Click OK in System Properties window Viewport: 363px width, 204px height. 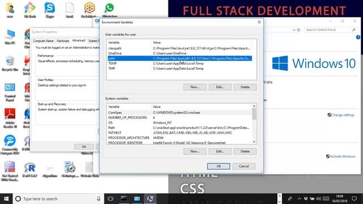tap(84, 147)
